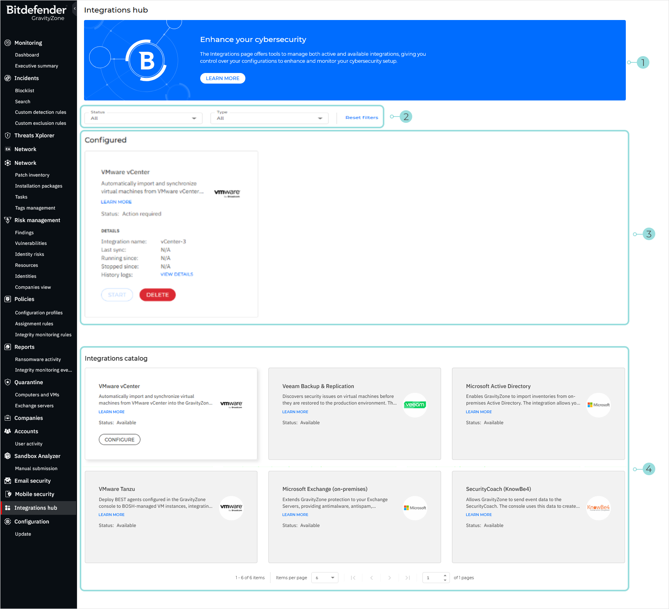Open VIEW DETAILS for history logs
This screenshot has height=609, width=669.
(x=176, y=274)
